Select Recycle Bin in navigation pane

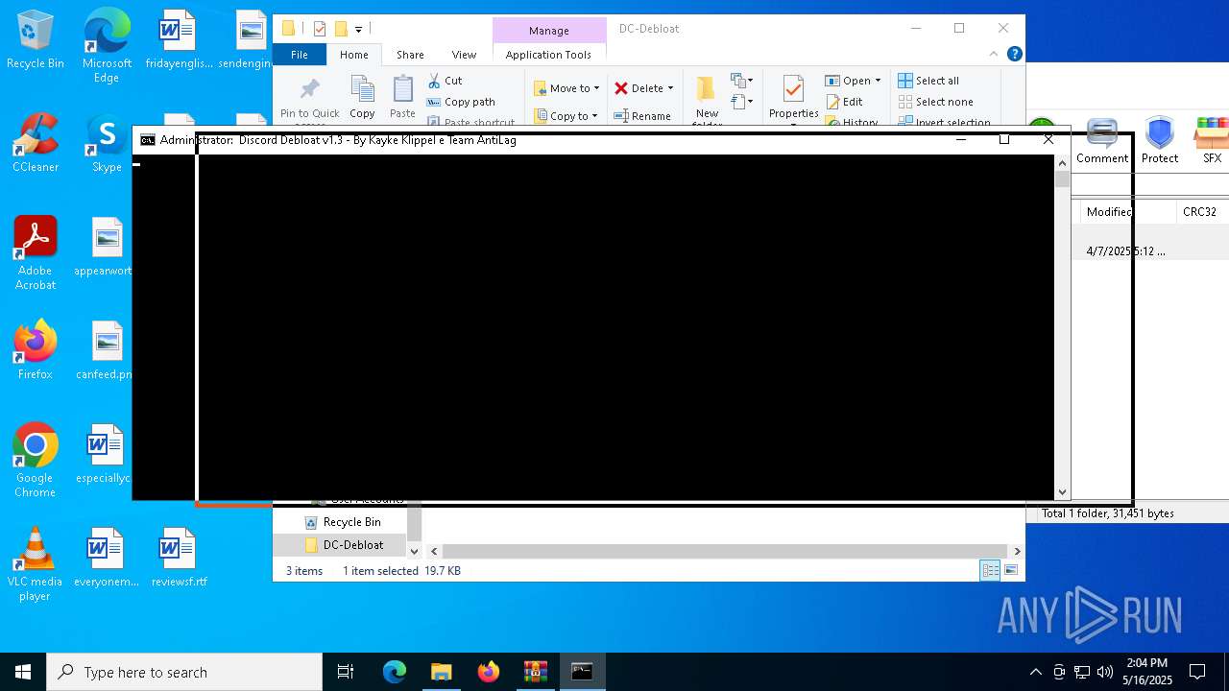click(351, 522)
